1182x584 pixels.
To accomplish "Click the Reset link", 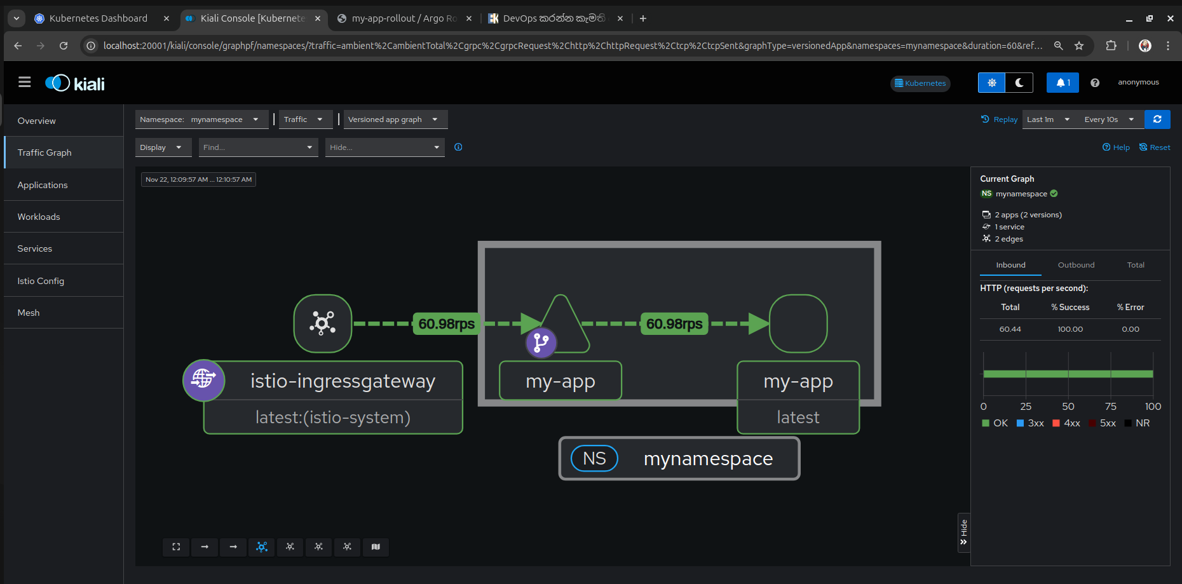I will pos(1155,147).
